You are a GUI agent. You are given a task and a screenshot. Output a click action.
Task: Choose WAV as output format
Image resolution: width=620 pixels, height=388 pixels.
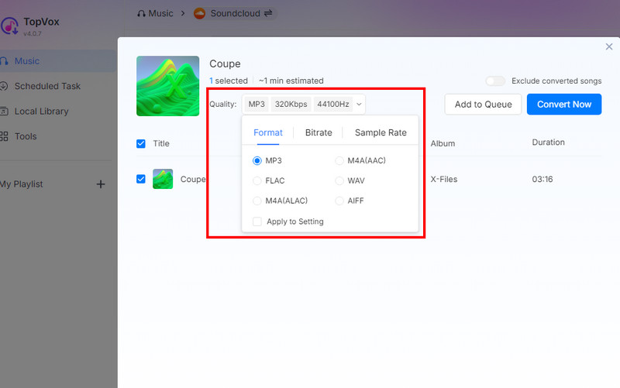[x=339, y=180]
